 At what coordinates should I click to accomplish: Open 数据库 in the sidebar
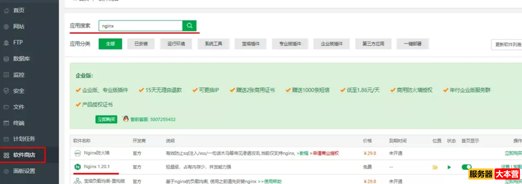tap(21, 59)
